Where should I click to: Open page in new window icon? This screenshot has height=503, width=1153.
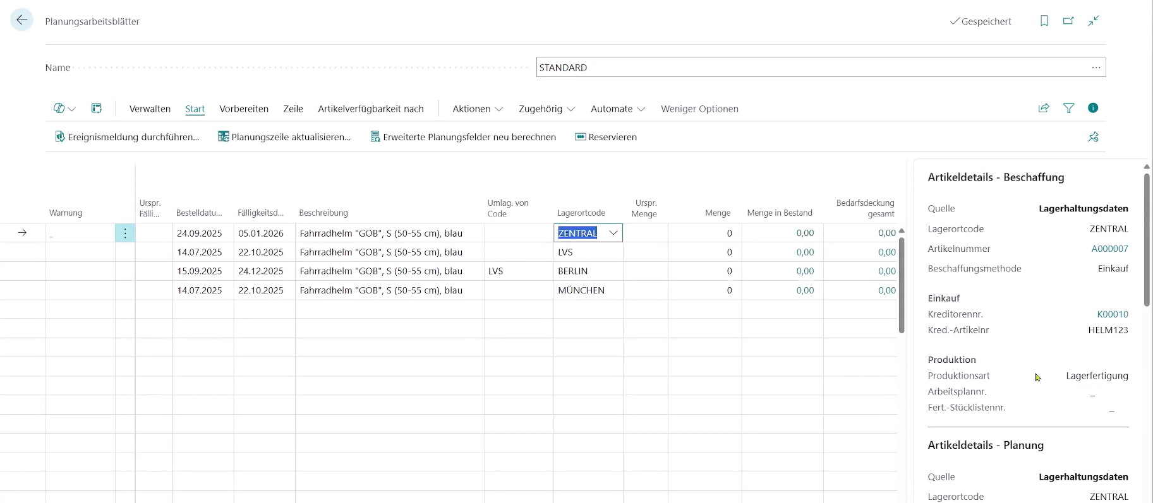click(x=1068, y=21)
